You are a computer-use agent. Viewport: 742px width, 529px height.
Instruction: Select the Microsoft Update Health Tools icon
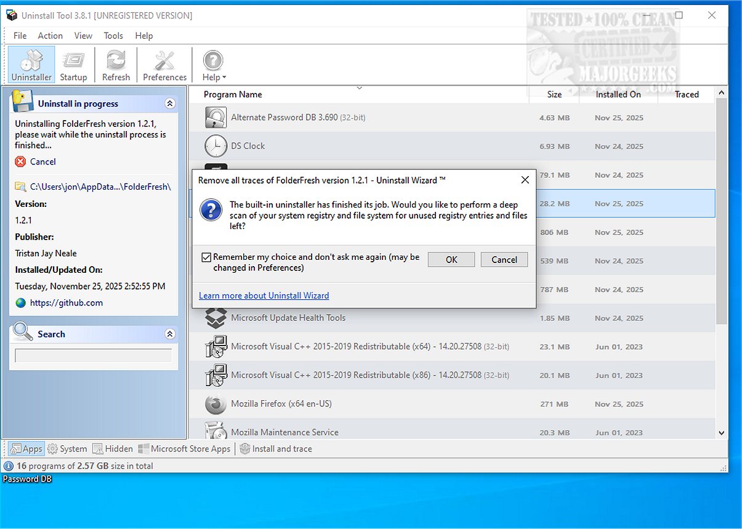(x=216, y=318)
